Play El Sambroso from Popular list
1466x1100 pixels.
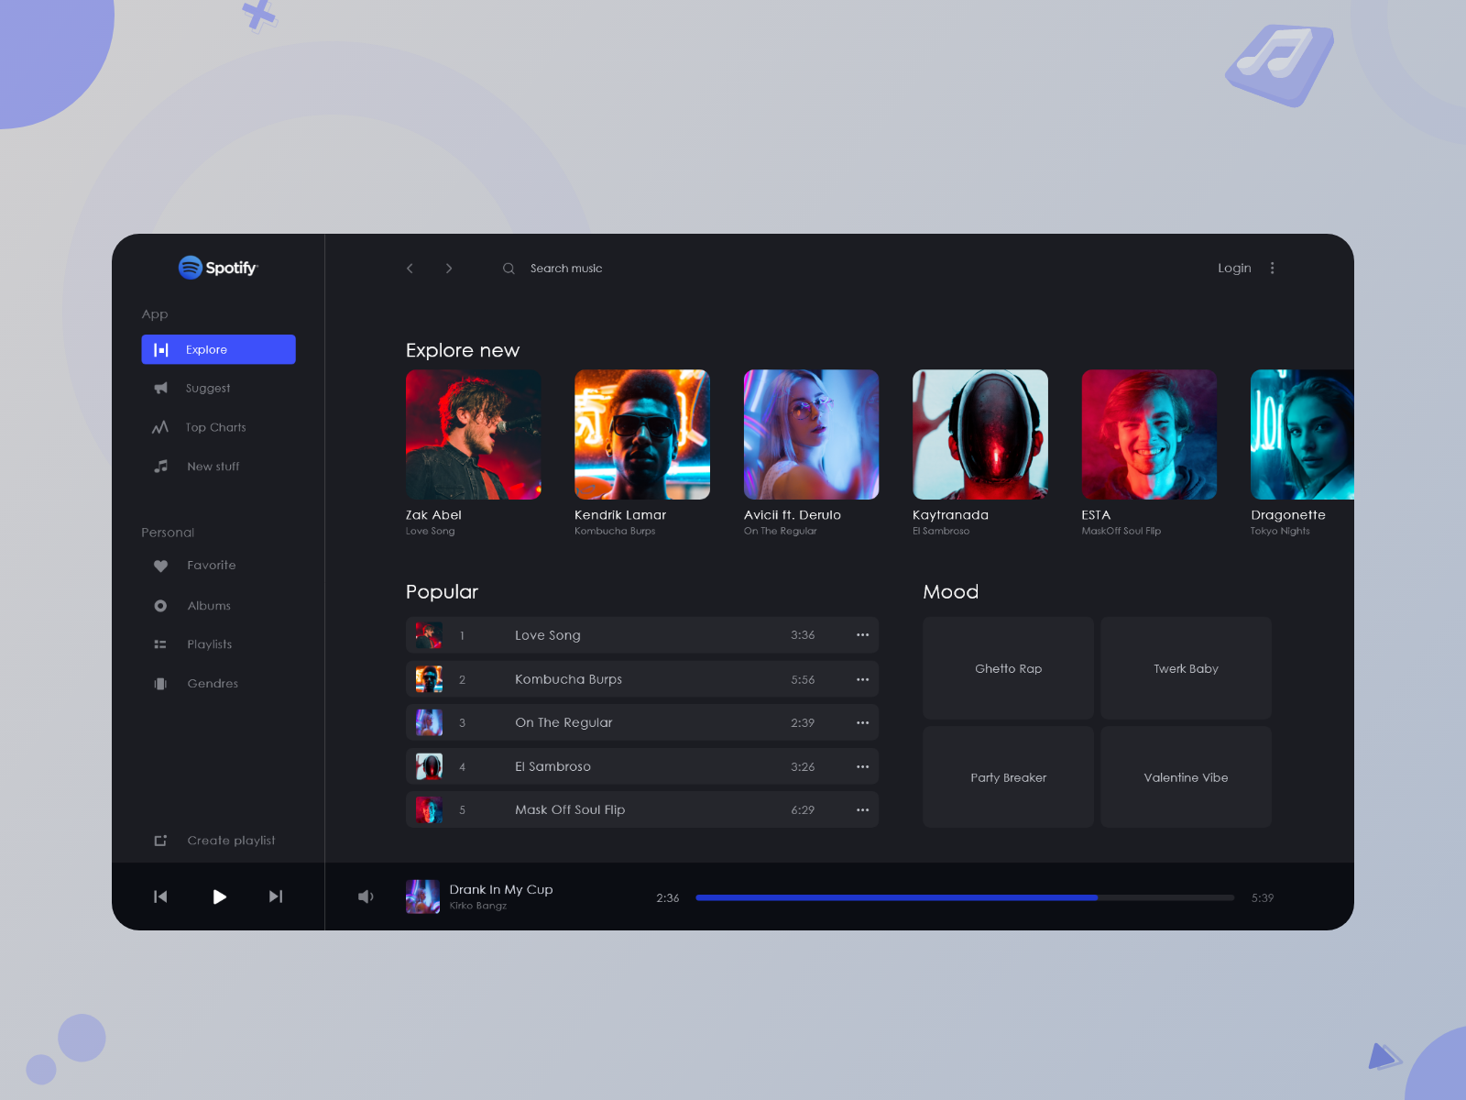[x=642, y=766]
